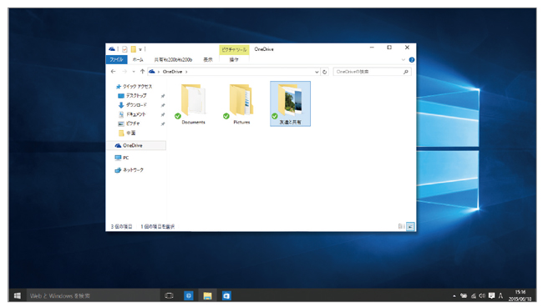Click the search magnifier icon

click(x=406, y=72)
